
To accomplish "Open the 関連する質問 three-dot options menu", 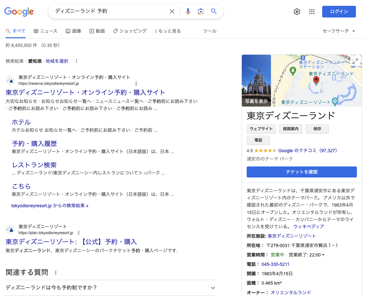I will [x=55, y=272].
